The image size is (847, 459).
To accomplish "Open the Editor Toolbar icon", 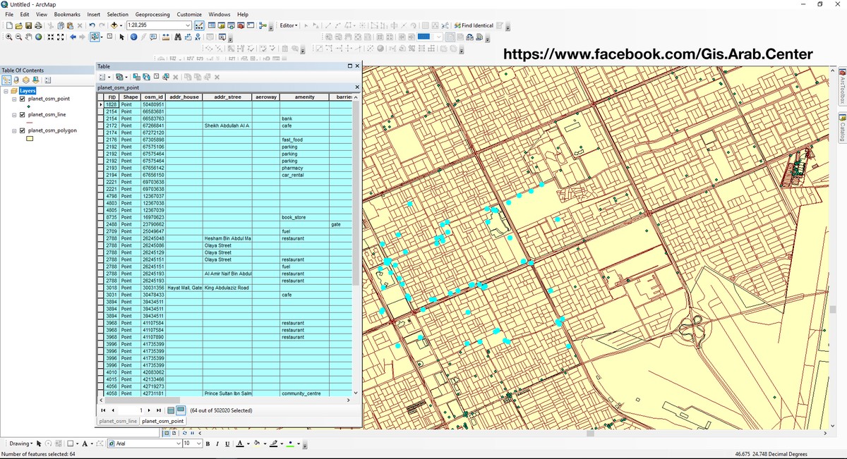I will coord(199,25).
